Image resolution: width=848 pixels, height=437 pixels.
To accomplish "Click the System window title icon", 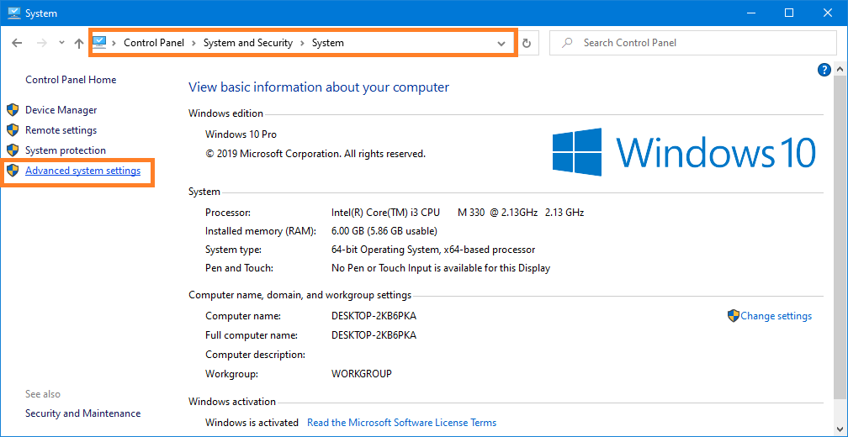I will point(14,13).
